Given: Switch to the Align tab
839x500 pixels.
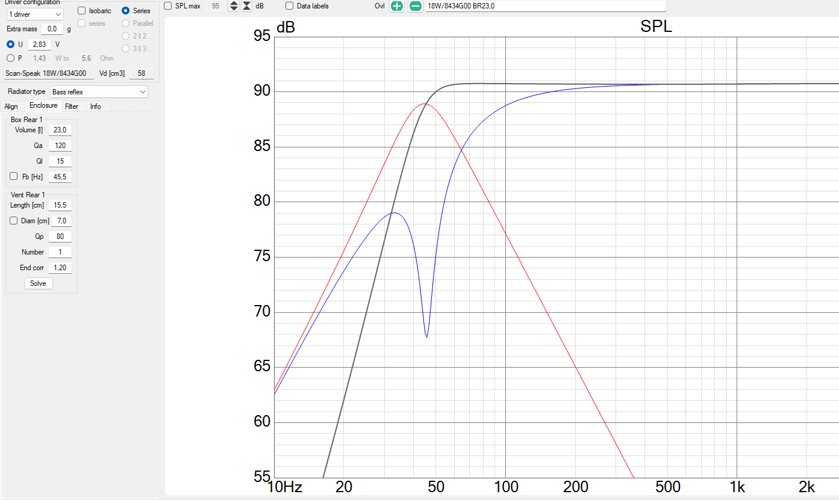Looking at the screenshot, I should [11, 106].
